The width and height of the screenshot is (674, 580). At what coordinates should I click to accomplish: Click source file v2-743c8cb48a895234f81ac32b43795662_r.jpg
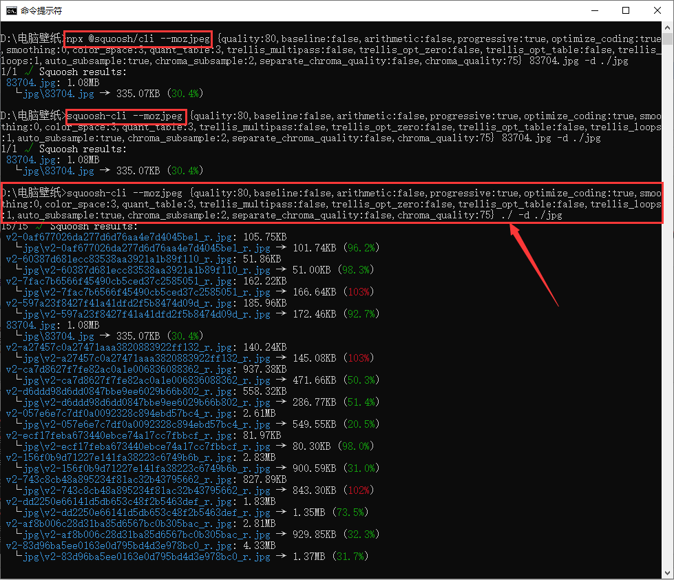(x=118, y=479)
